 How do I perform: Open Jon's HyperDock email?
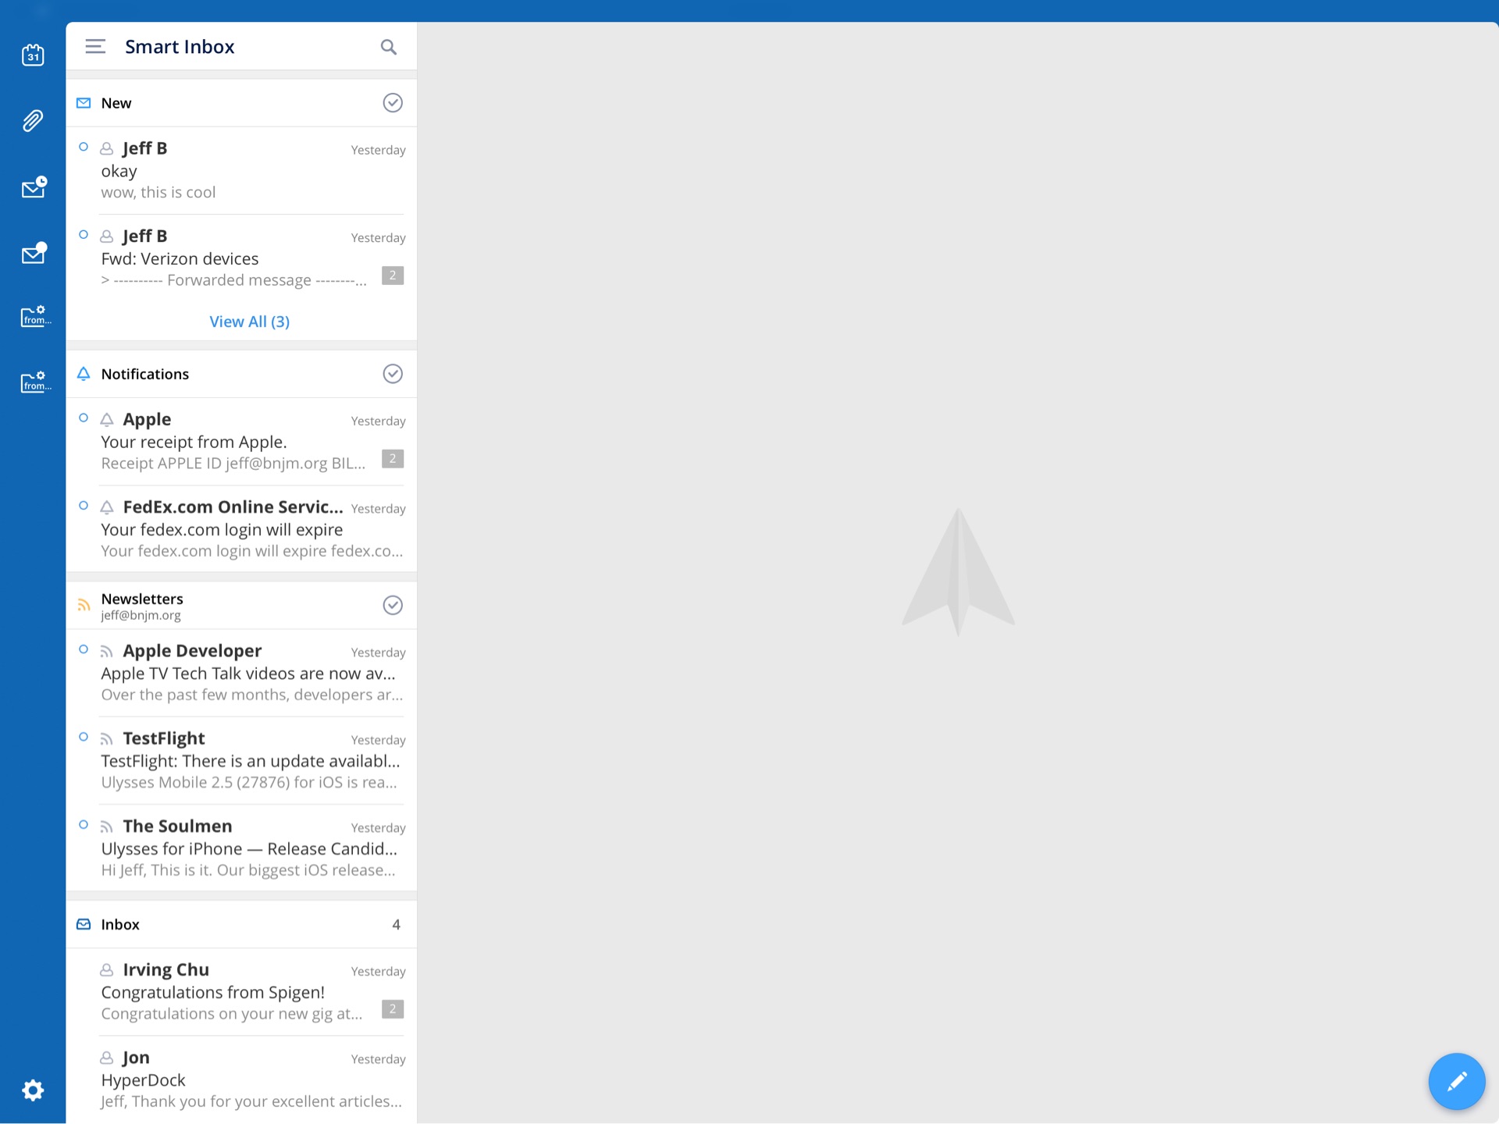point(234,1080)
